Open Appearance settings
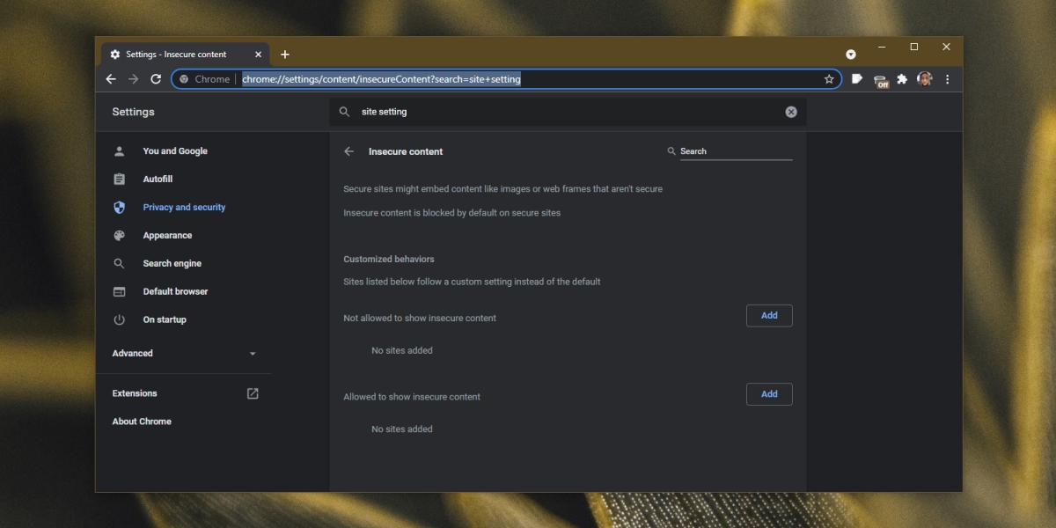Image resolution: width=1056 pixels, height=528 pixels. (x=167, y=236)
